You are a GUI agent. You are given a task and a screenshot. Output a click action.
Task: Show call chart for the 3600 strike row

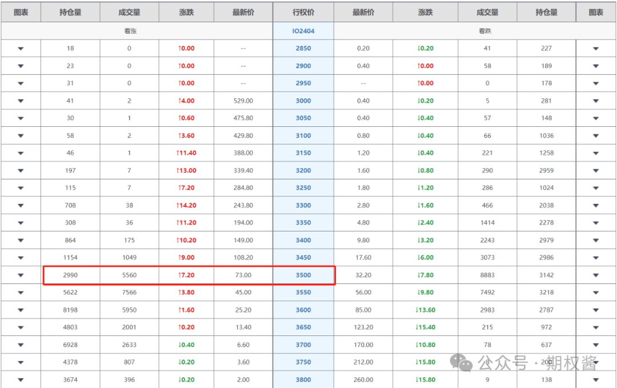(21, 310)
